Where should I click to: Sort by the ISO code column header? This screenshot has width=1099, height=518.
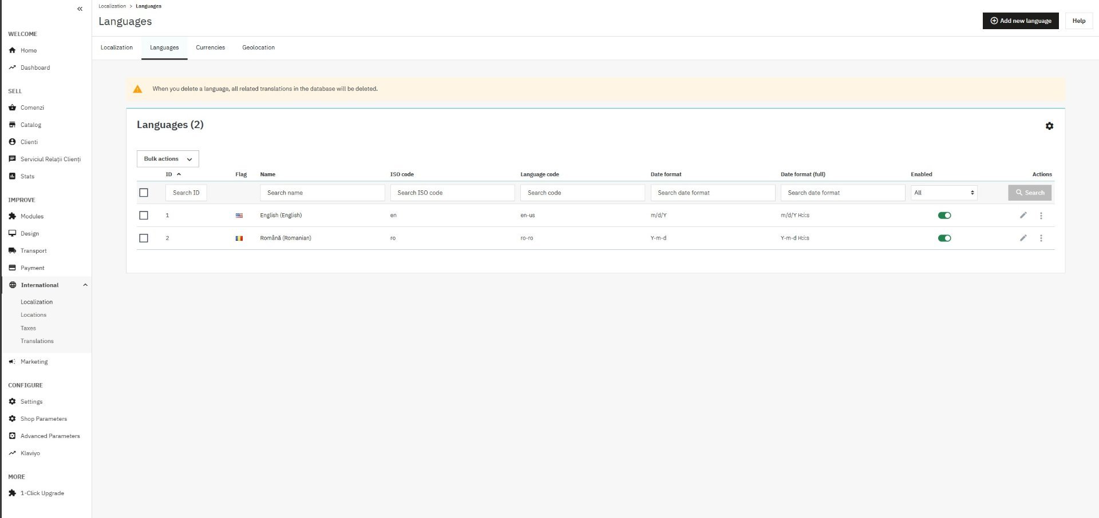pyautogui.click(x=402, y=174)
